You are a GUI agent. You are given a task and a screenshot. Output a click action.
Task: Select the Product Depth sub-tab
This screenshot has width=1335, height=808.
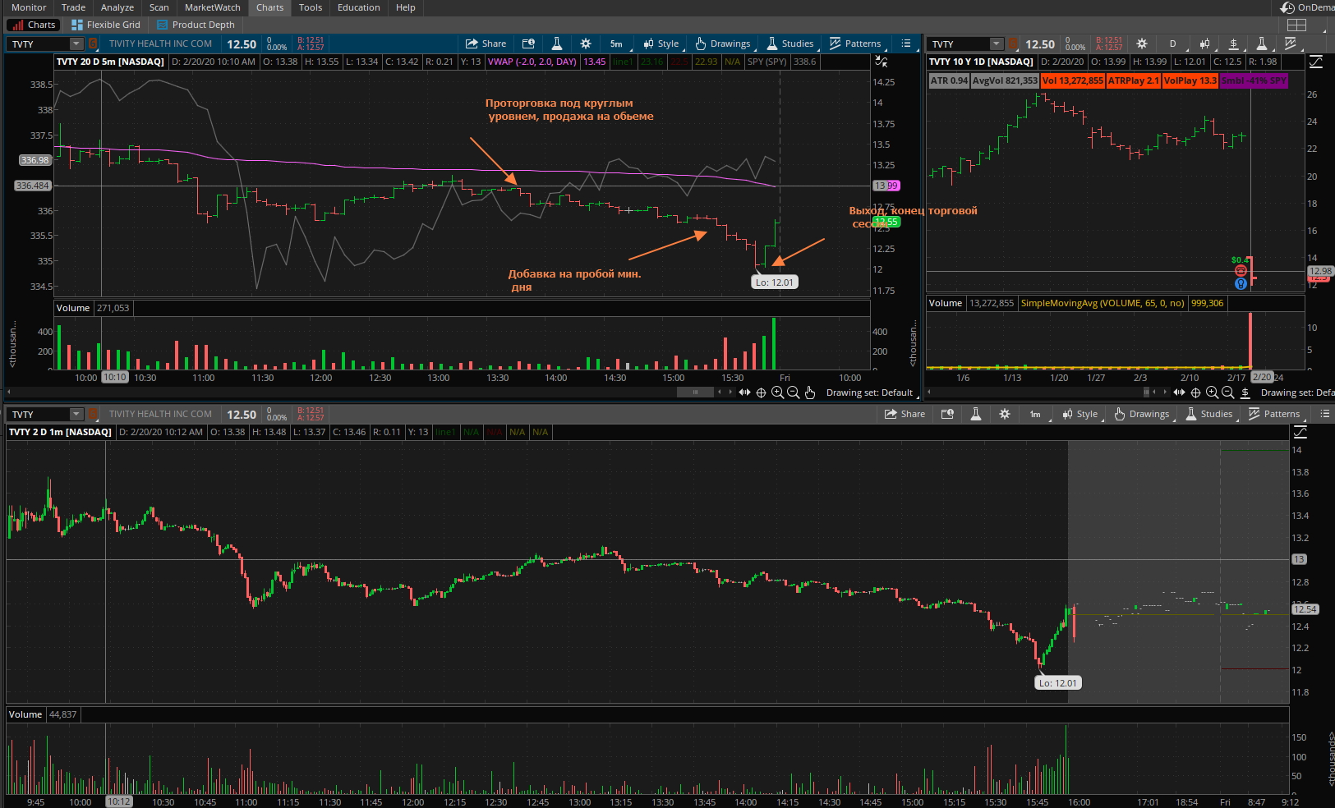(x=196, y=25)
